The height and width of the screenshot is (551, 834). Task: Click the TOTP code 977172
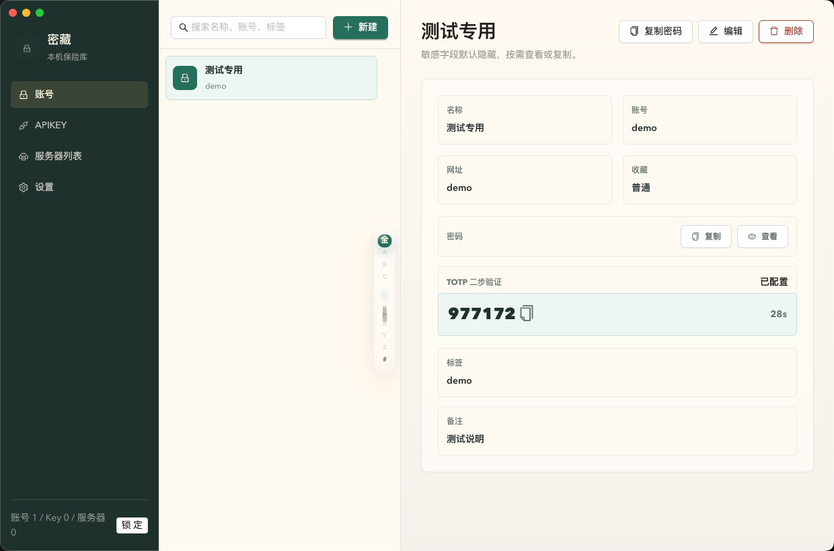482,314
